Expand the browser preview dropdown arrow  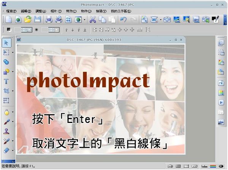point(84,19)
